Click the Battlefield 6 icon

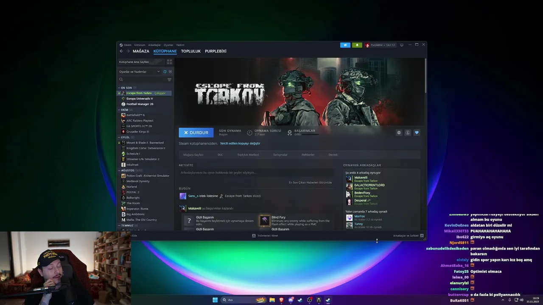point(123,115)
